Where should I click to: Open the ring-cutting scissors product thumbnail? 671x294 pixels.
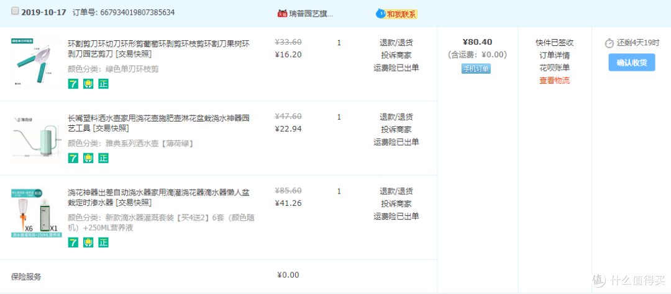click(x=37, y=63)
